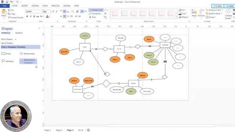This screenshot has height=132, width=235.
Task: Click the Redo icon in title bar
Action: click(17, 2)
